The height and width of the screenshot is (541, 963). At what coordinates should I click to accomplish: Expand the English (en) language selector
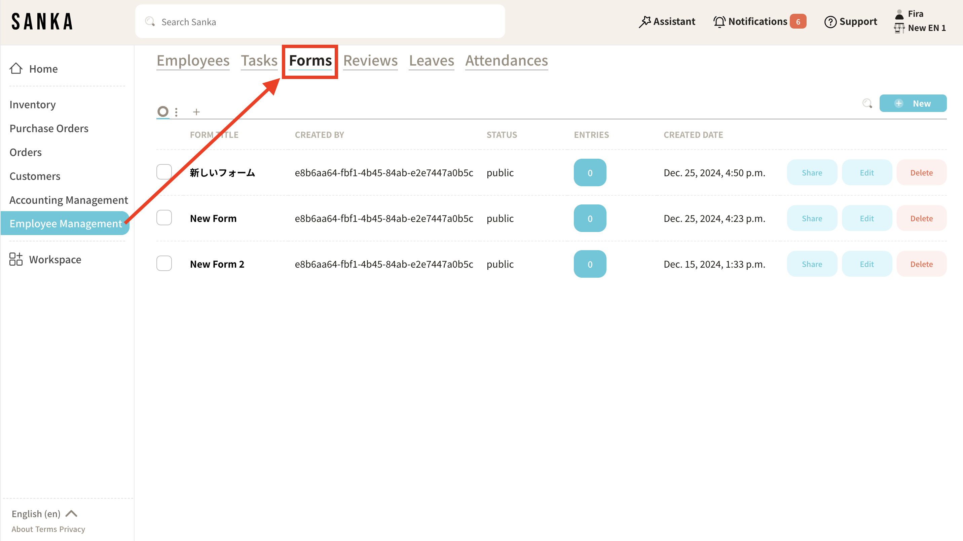click(44, 514)
